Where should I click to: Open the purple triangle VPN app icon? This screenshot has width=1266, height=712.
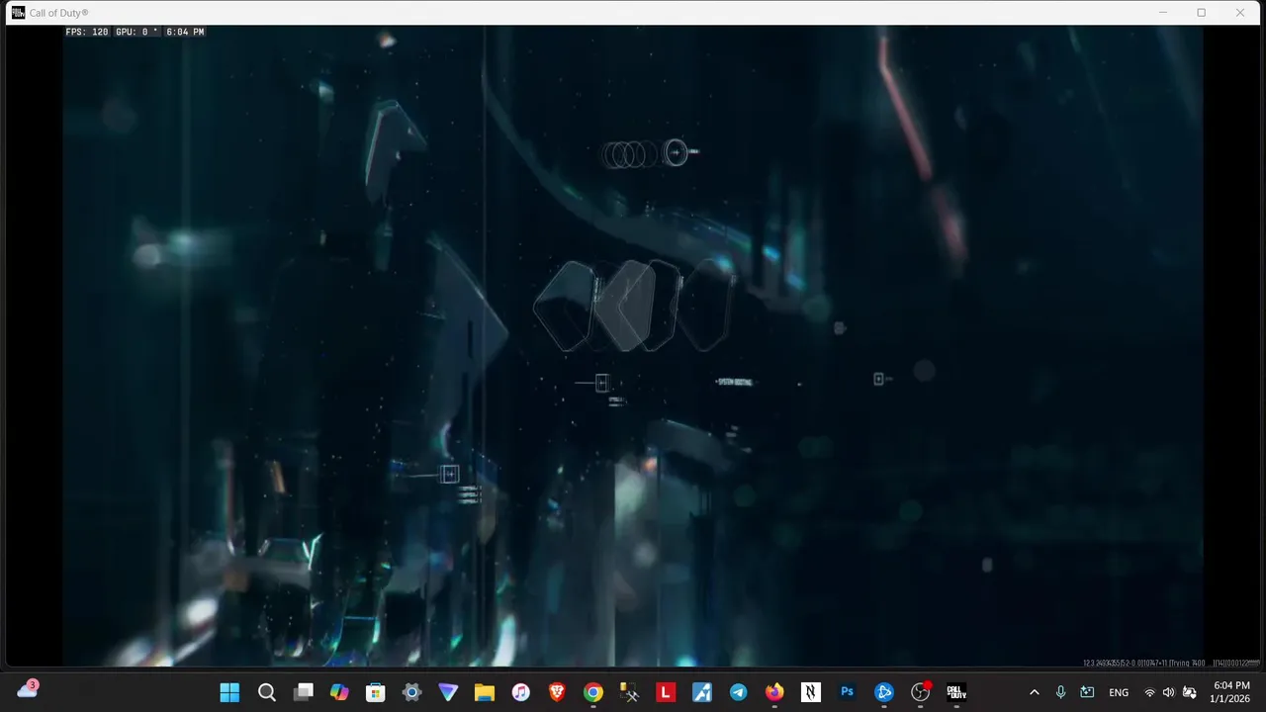point(448,692)
